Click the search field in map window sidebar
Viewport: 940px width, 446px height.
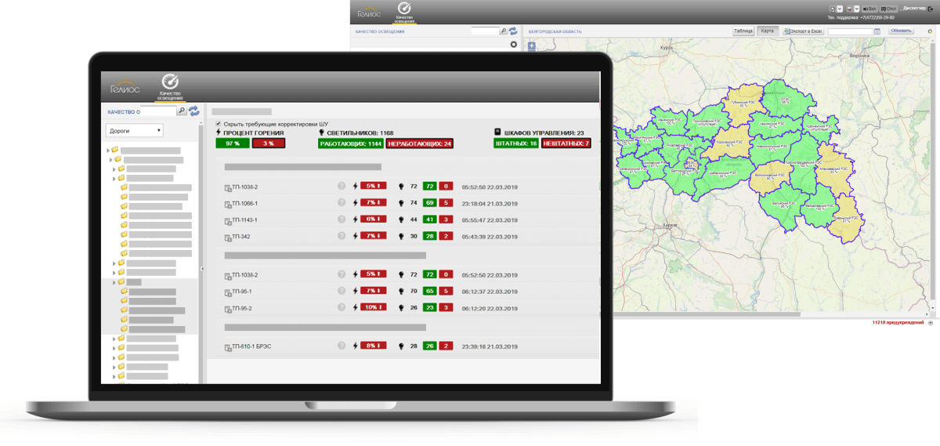click(485, 31)
